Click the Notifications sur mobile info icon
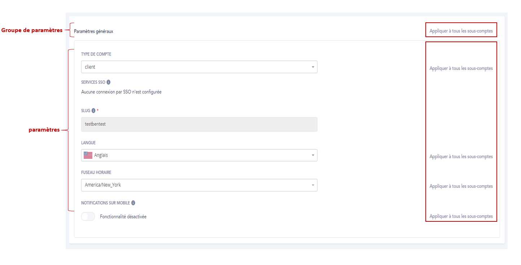Viewport: 521px width, 265px height. click(x=133, y=203)
